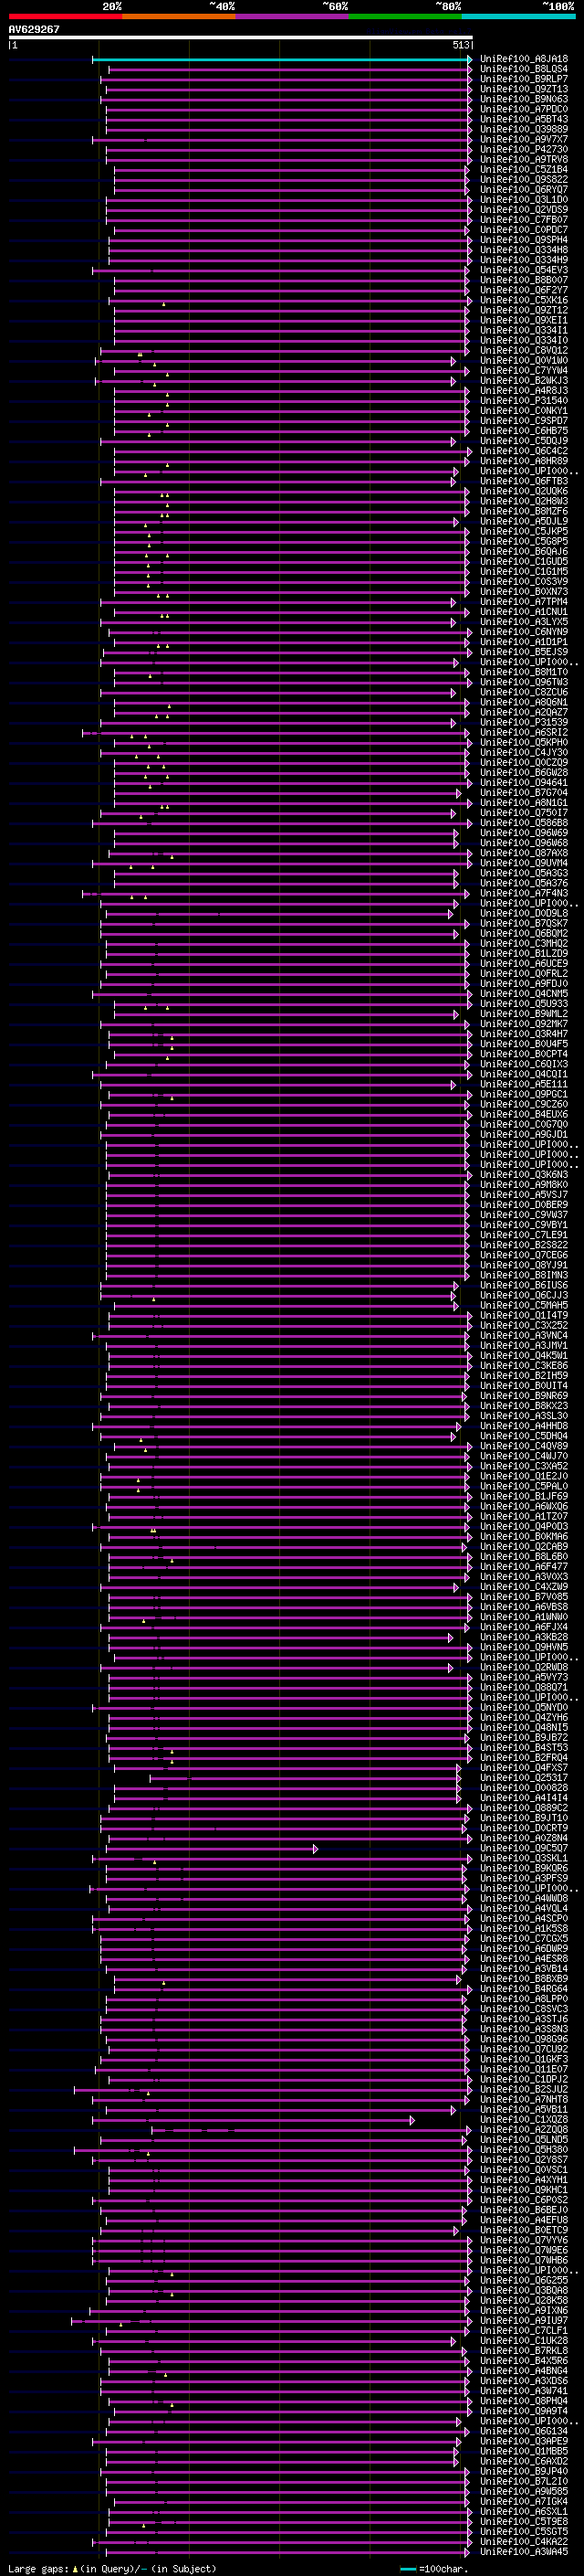Open hit UniRef100_Q9ZT13

point(524,89)
